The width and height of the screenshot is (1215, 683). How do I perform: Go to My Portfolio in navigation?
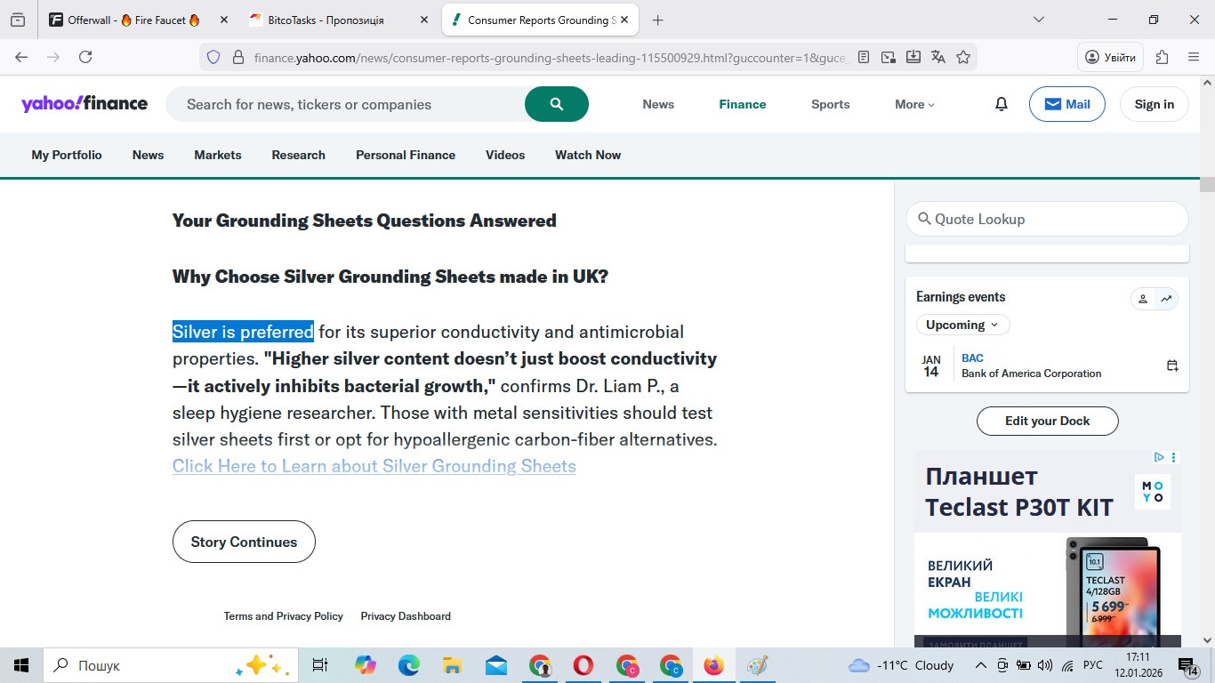click(67, 155)
